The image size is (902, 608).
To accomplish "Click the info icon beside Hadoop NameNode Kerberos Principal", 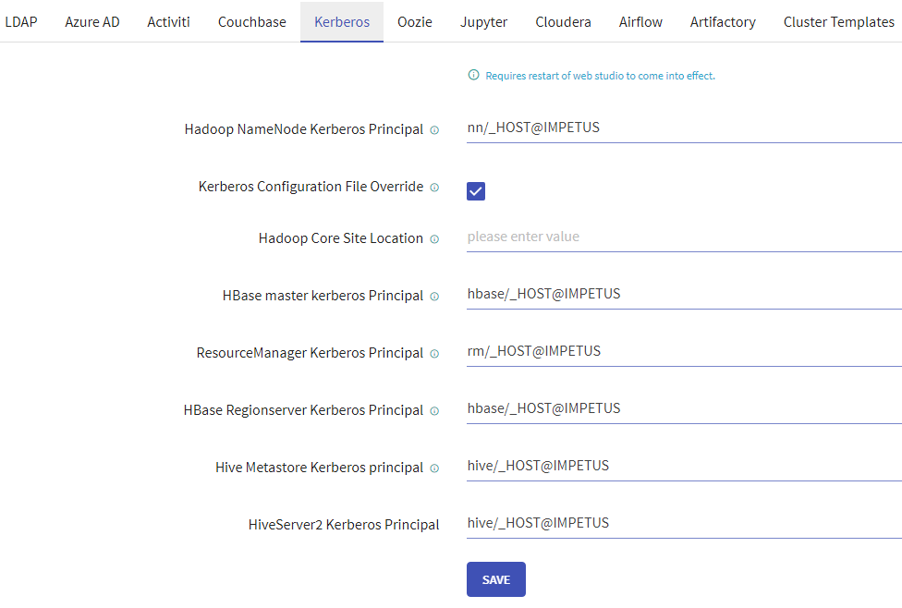I will (x=434, y=129).
